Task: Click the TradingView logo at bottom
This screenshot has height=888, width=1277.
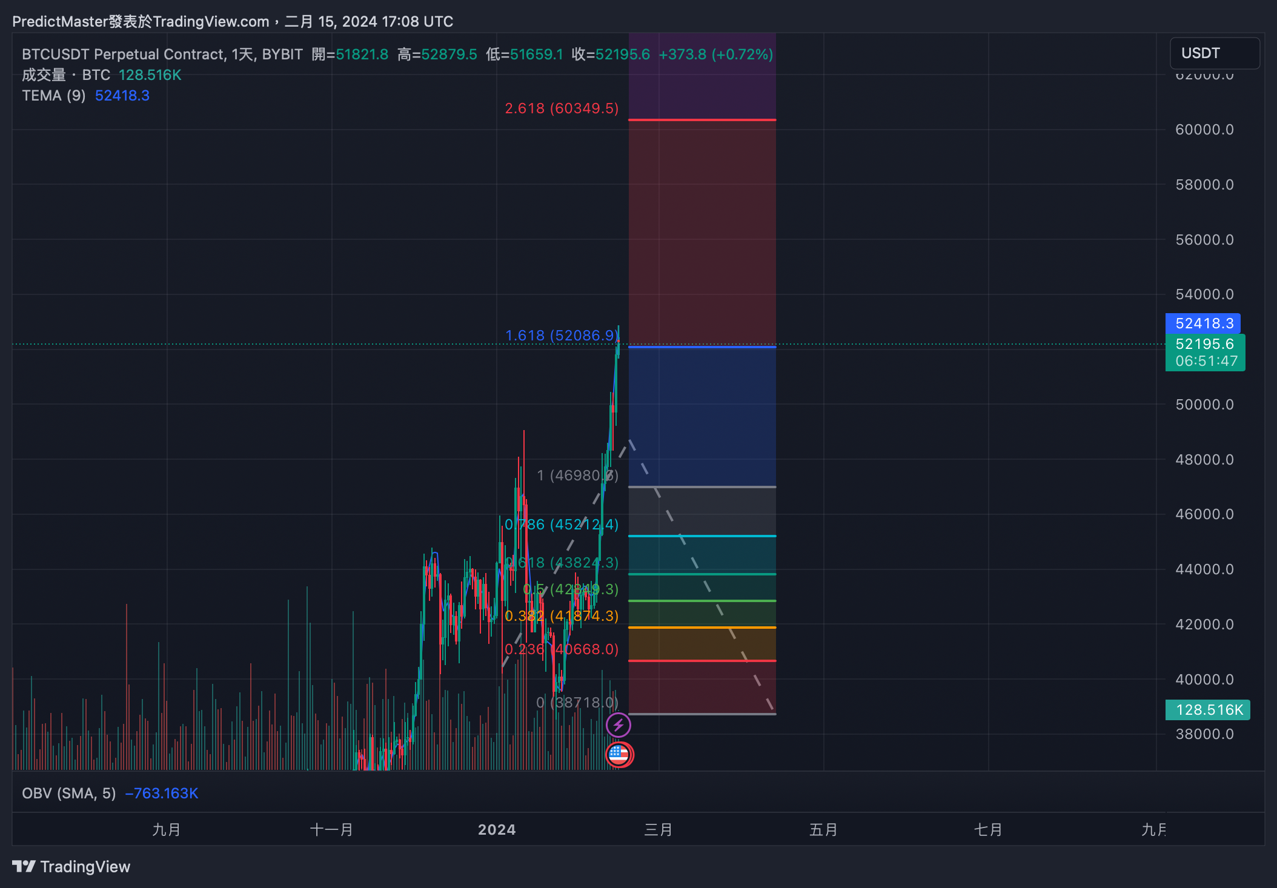Action: (71, 867)
